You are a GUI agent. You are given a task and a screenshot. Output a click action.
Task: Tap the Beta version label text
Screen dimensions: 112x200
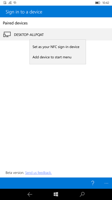[15, 173]
